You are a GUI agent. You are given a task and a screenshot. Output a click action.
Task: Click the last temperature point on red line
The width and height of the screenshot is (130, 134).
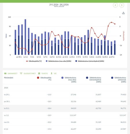pos(115,24)
